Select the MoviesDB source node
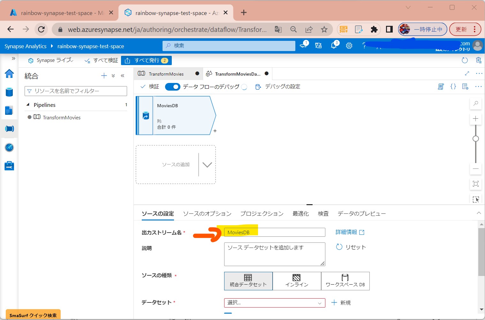 tap(176, 115)
